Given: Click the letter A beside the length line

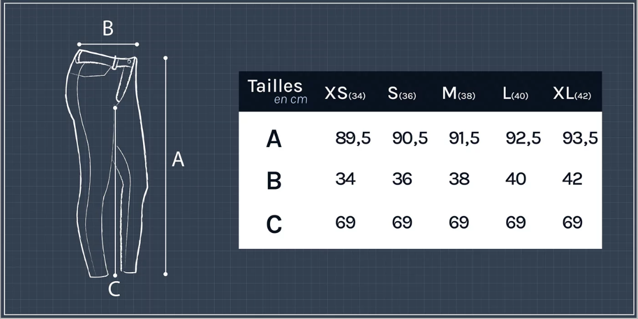Looking at the screenshot, I should (178, 159).
